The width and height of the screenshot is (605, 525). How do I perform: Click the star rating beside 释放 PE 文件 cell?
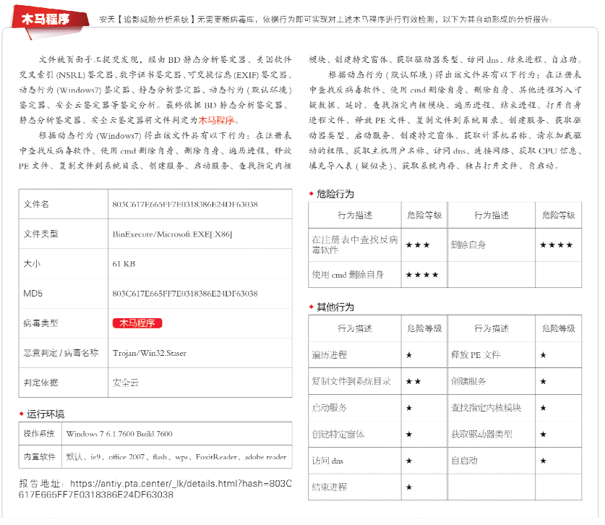544,355
